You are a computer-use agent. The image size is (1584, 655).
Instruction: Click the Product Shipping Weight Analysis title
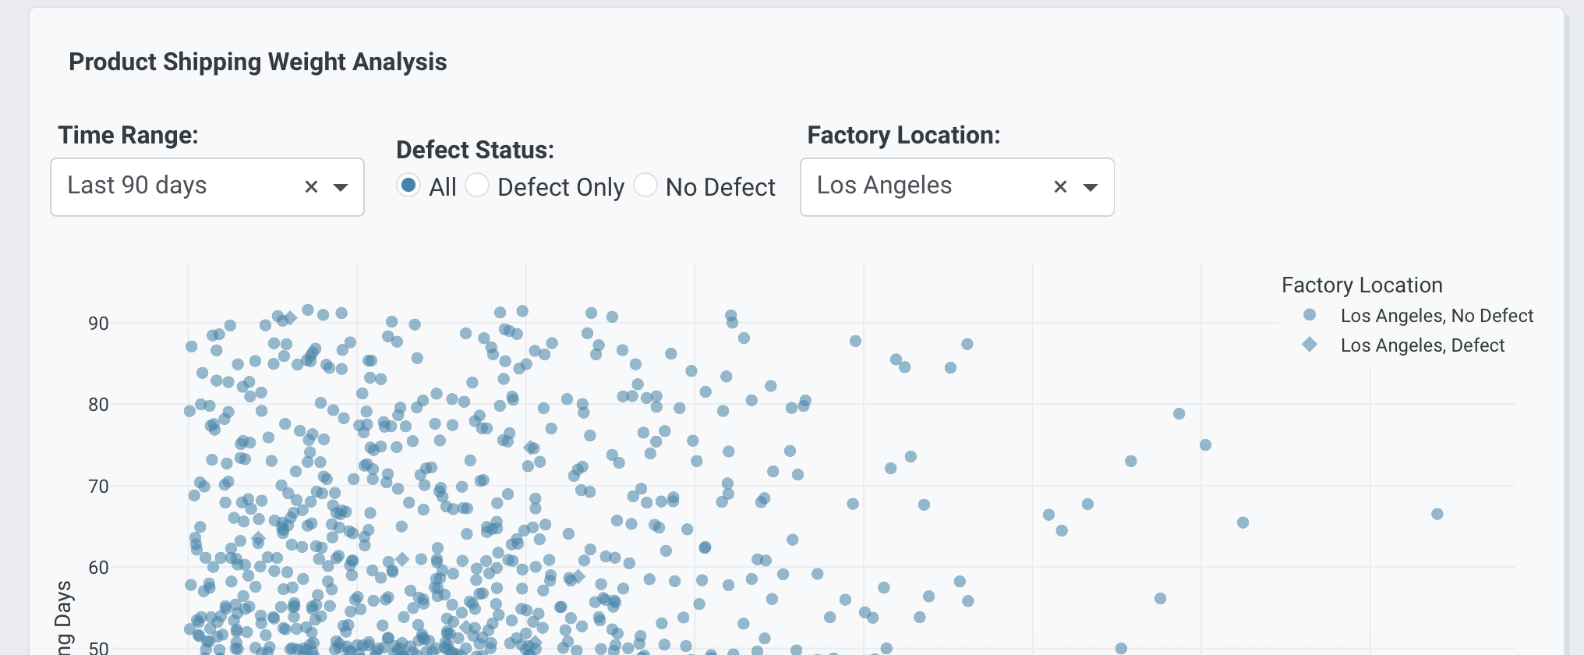[x=258, y=62]
